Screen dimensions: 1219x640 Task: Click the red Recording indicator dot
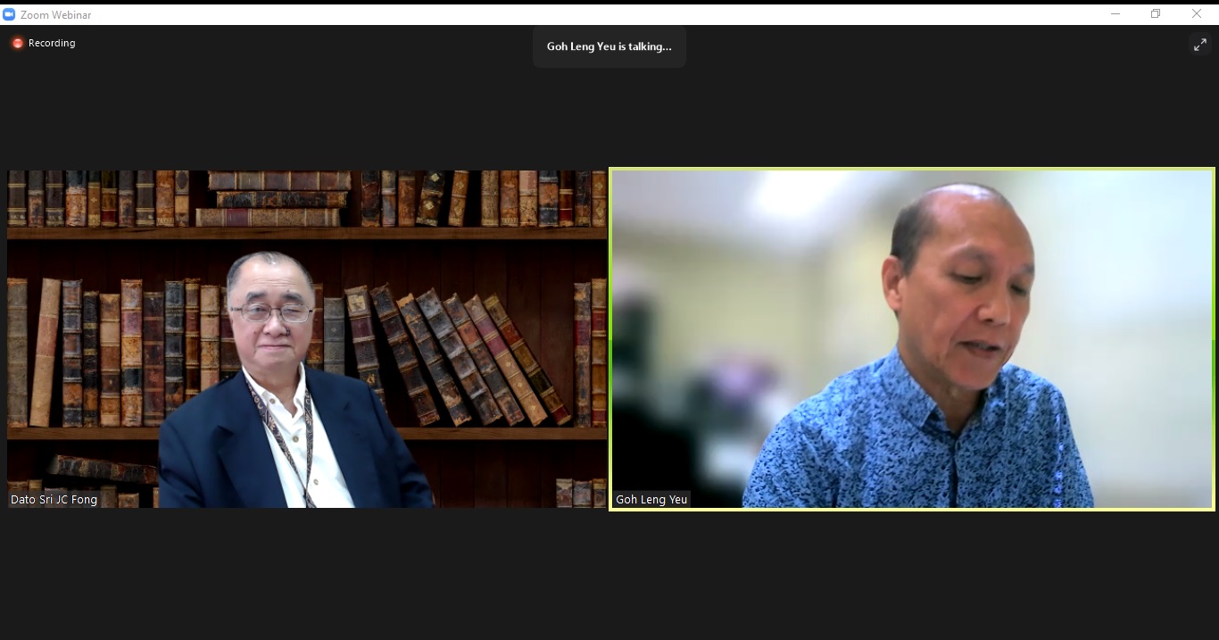click(x=17, y=43)
